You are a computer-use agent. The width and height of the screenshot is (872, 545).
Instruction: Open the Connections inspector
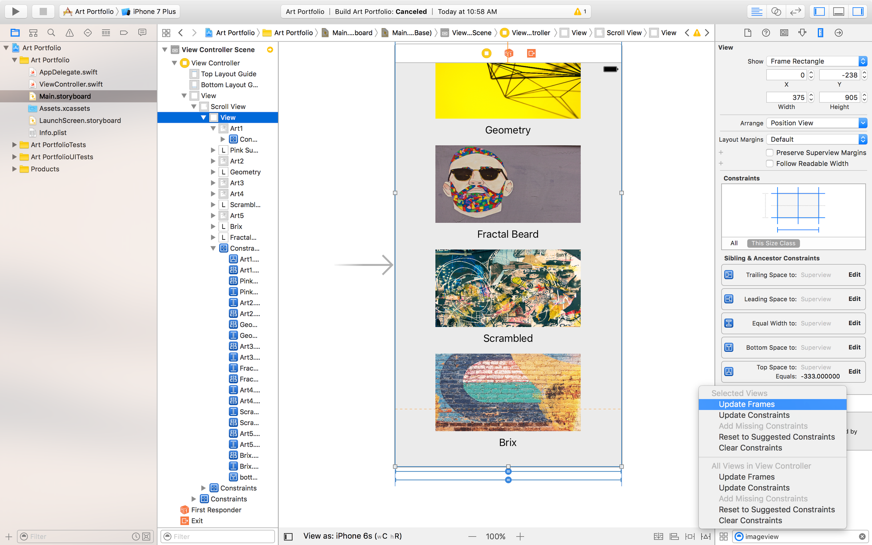coord(838,33)
